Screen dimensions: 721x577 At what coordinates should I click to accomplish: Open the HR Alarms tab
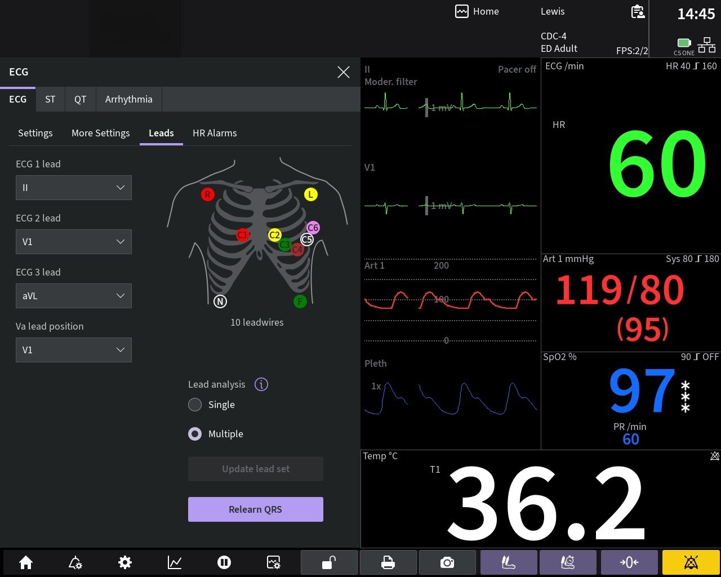[x=215, y=133]
